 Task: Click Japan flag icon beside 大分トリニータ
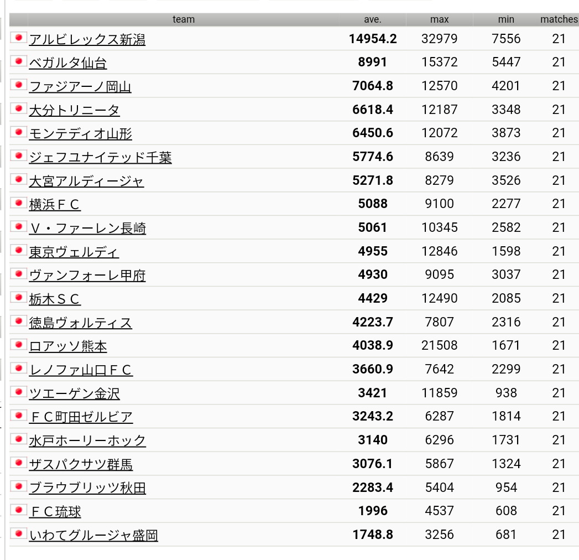click(18, 108)
